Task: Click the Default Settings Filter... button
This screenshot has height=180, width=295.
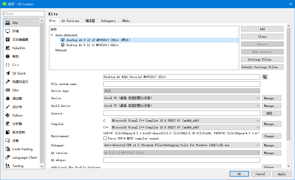Action: click(262, 67)
